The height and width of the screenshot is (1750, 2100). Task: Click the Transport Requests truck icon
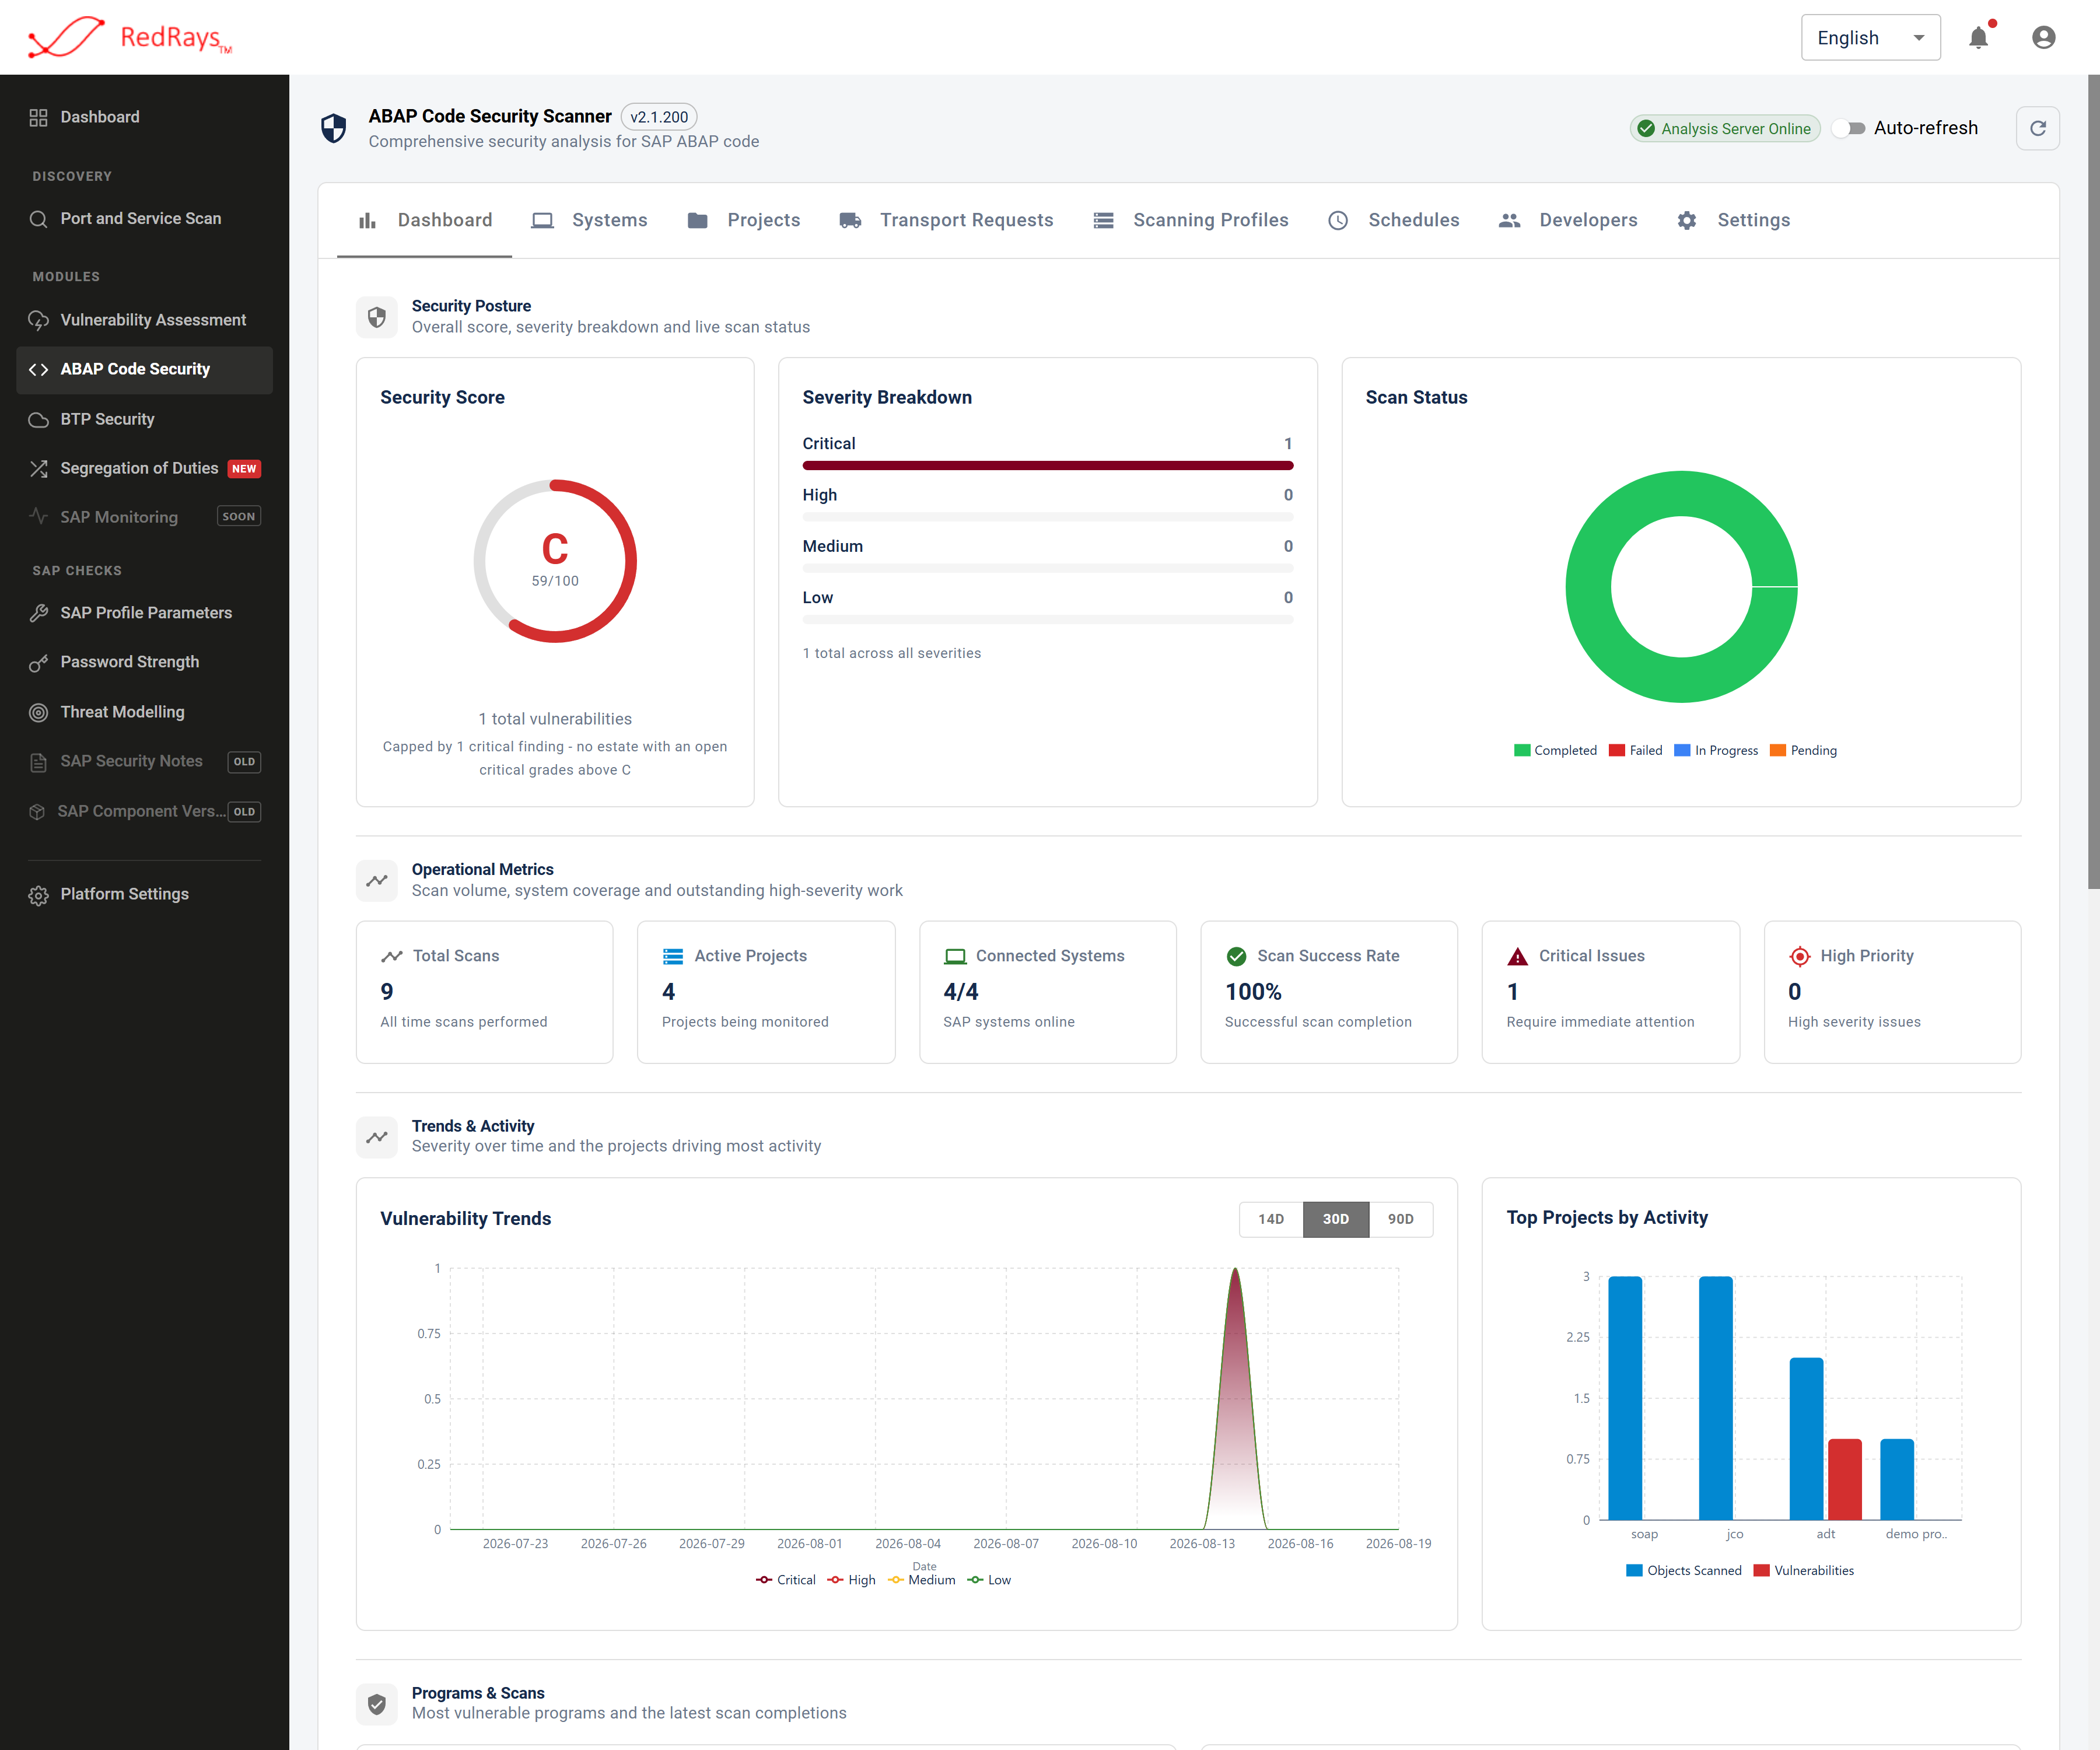click(851, 220)
